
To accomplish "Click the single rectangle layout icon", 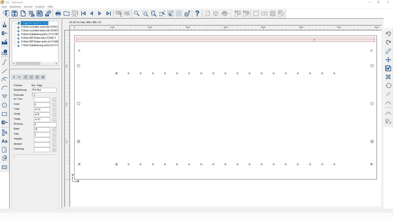I will pyautogui.click(x=256, y=14).
